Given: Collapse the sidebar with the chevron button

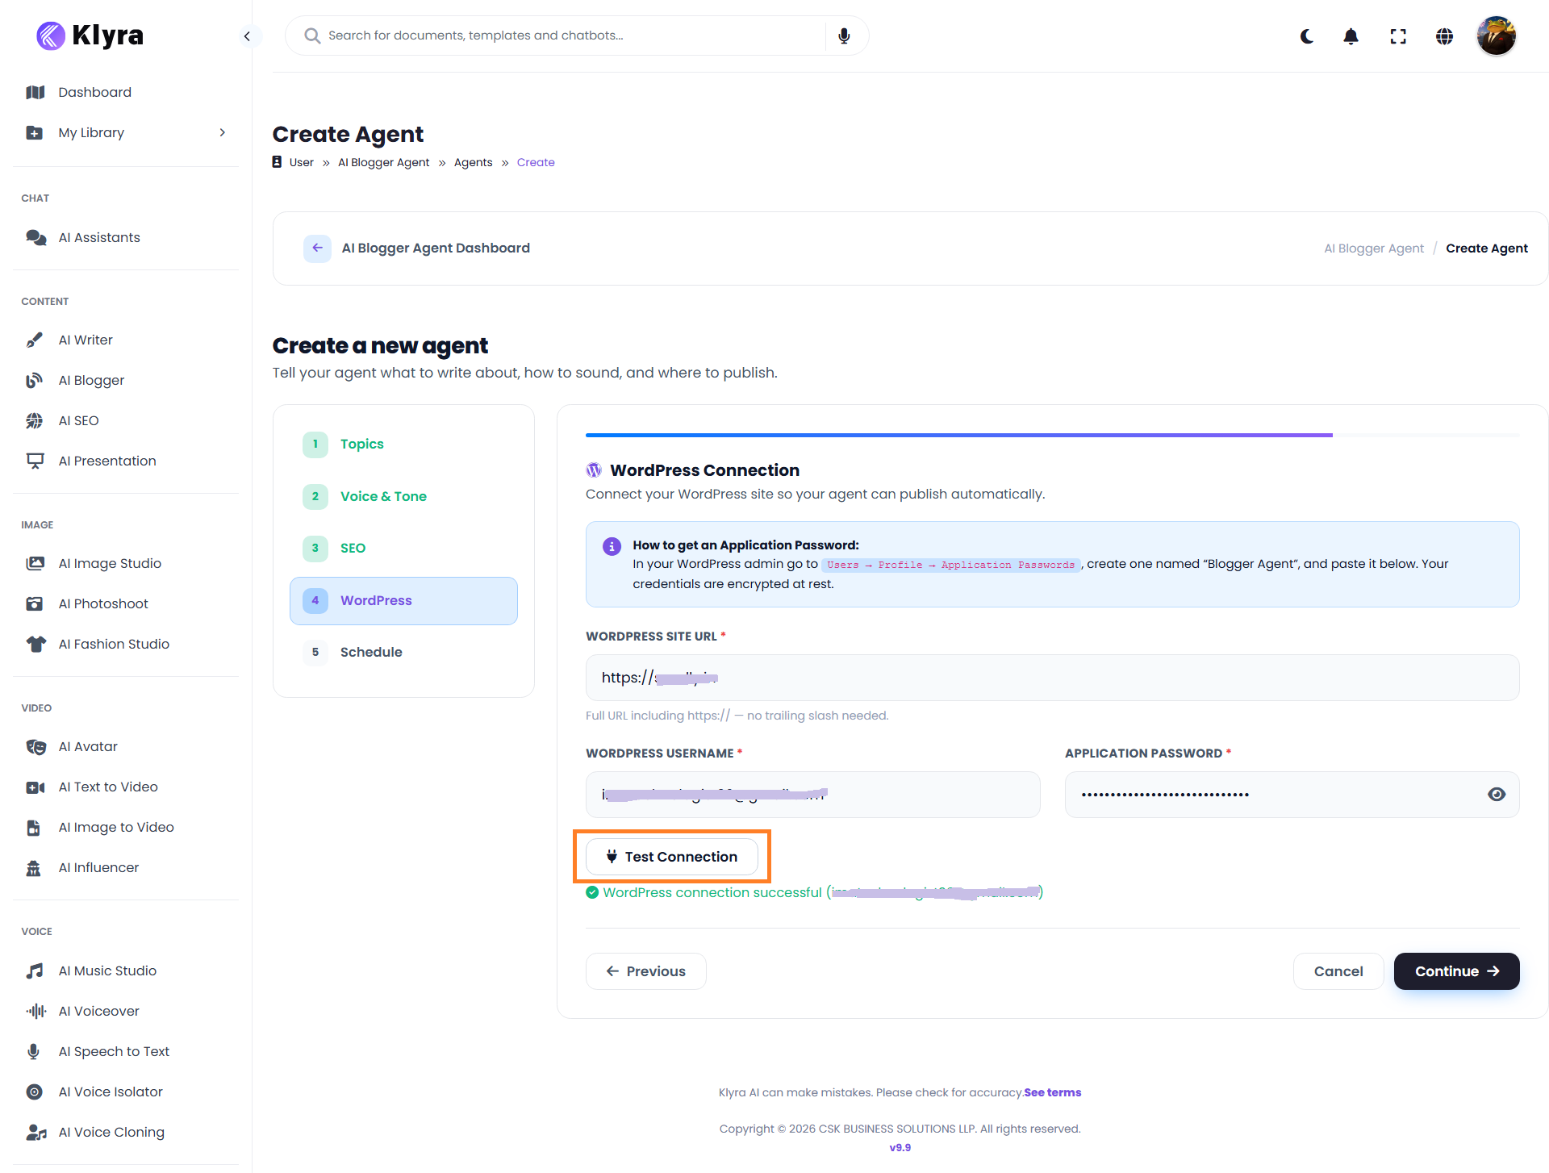Looking at the screenshot, I should coord(248,36).
